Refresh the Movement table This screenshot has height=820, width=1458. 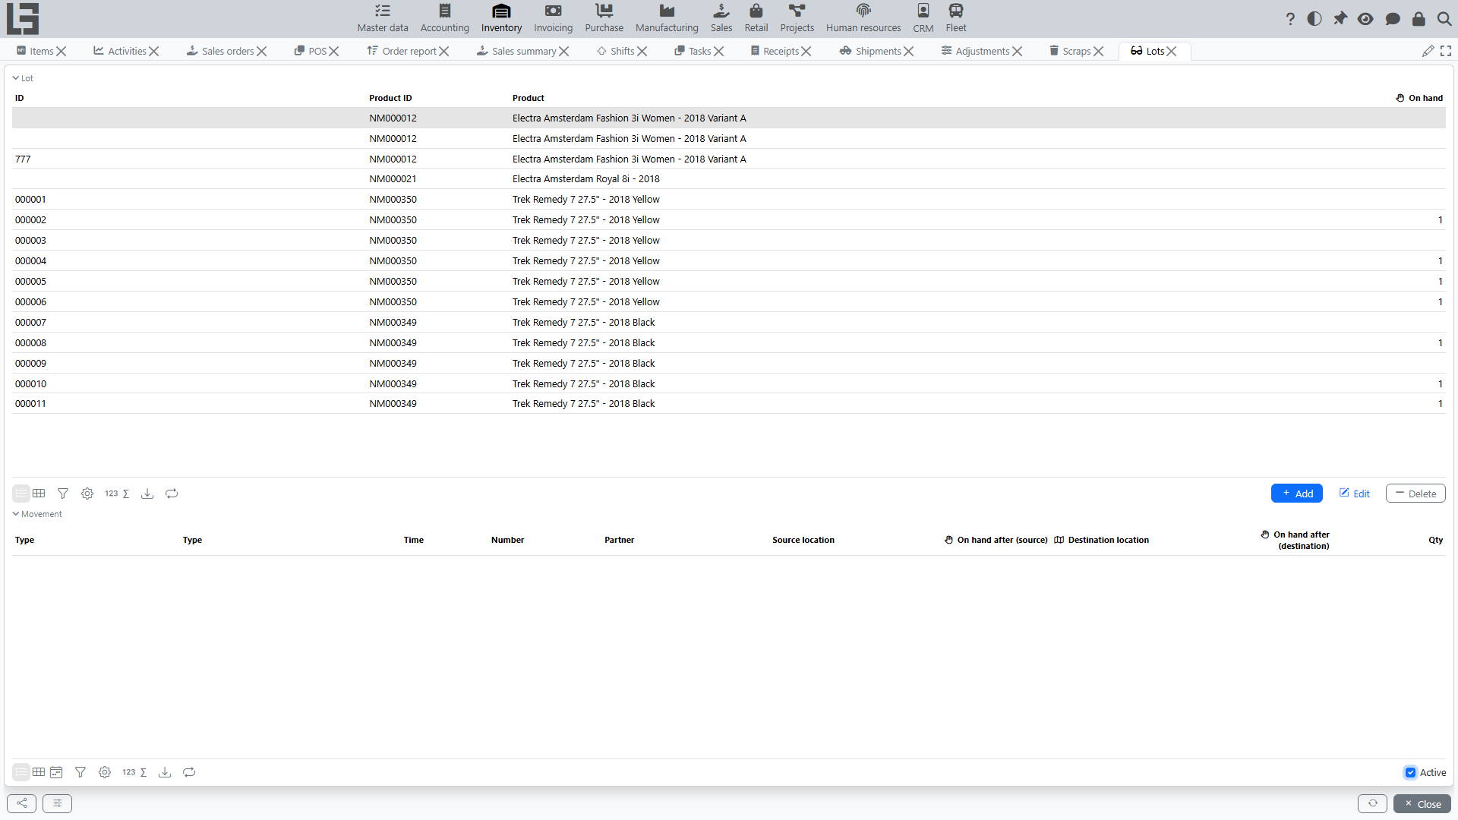189,772
